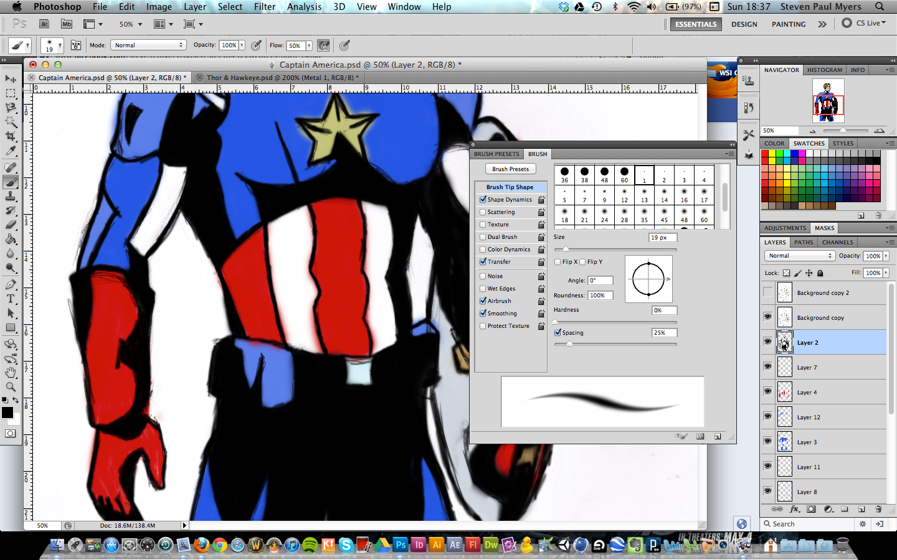Select the Magic Wand tool

click(11, 122)
